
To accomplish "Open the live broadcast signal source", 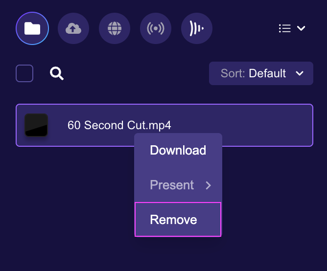I will click(x=156, y=28).
